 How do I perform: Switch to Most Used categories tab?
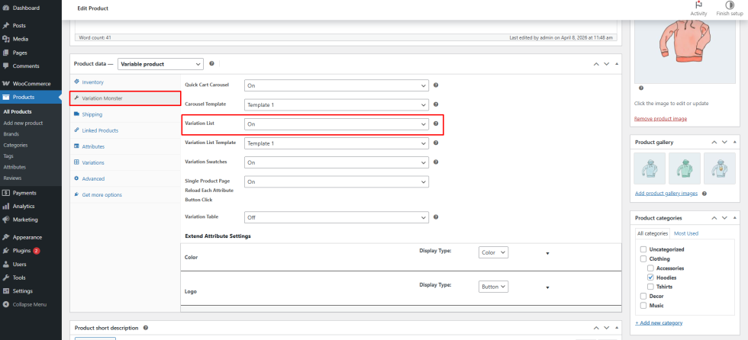pyautogui.click(x=685, y=233)
